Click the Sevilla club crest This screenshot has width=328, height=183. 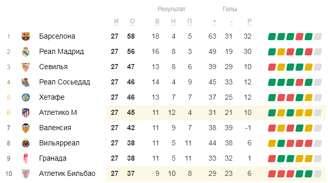(26, 67)
